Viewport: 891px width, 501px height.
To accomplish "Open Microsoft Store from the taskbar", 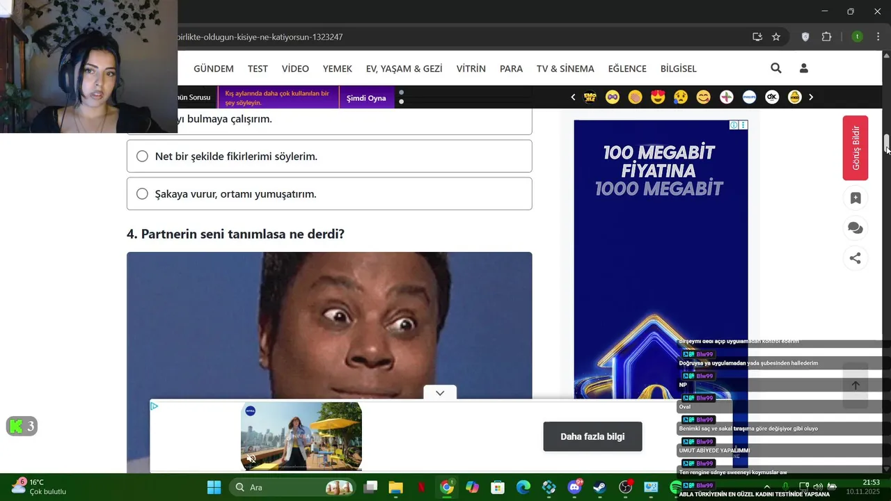I will coord(497,487).
